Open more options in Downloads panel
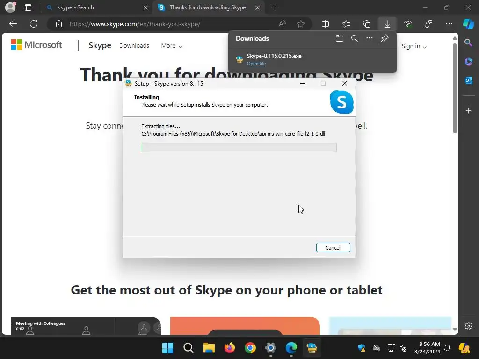Image resolution: width=479 pixels, height=359 pixels. point(370,38)
